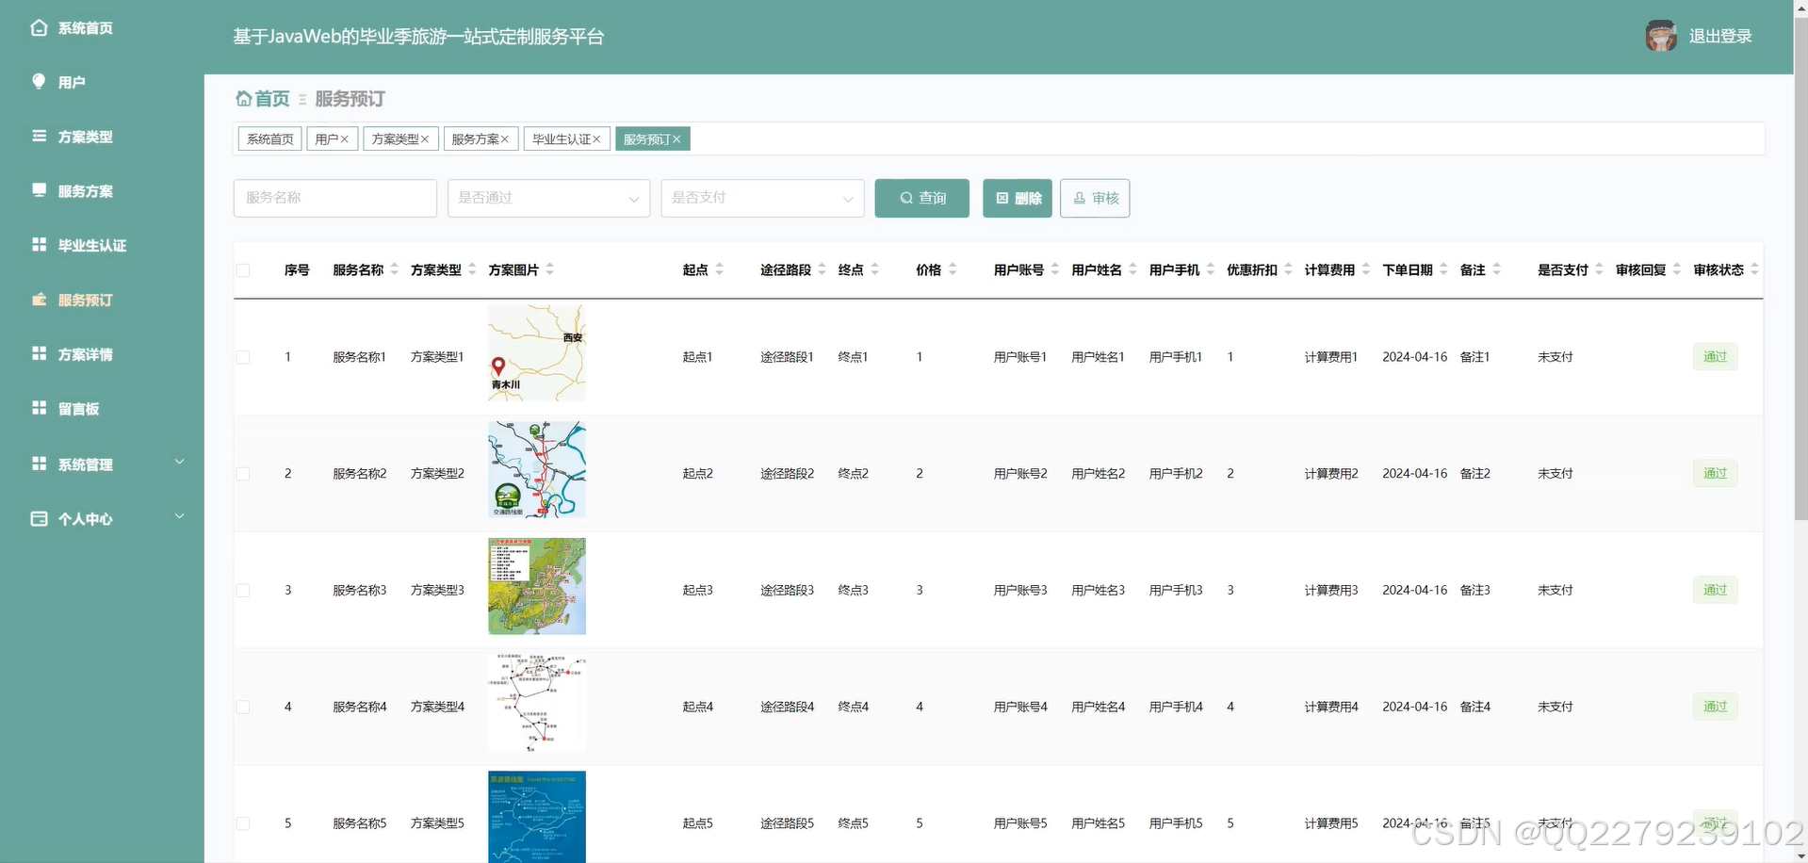This screenshot has width=1808, height=863.
Task: Click the 服务预订 sidebar icon
Action: [38, 299]
